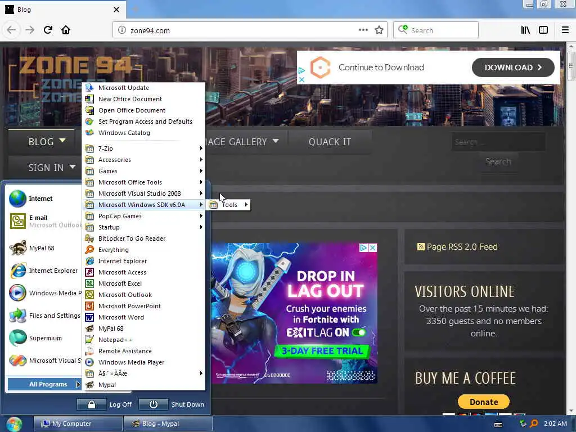Open Windows Catalog entry icon

tap(89, 133)
